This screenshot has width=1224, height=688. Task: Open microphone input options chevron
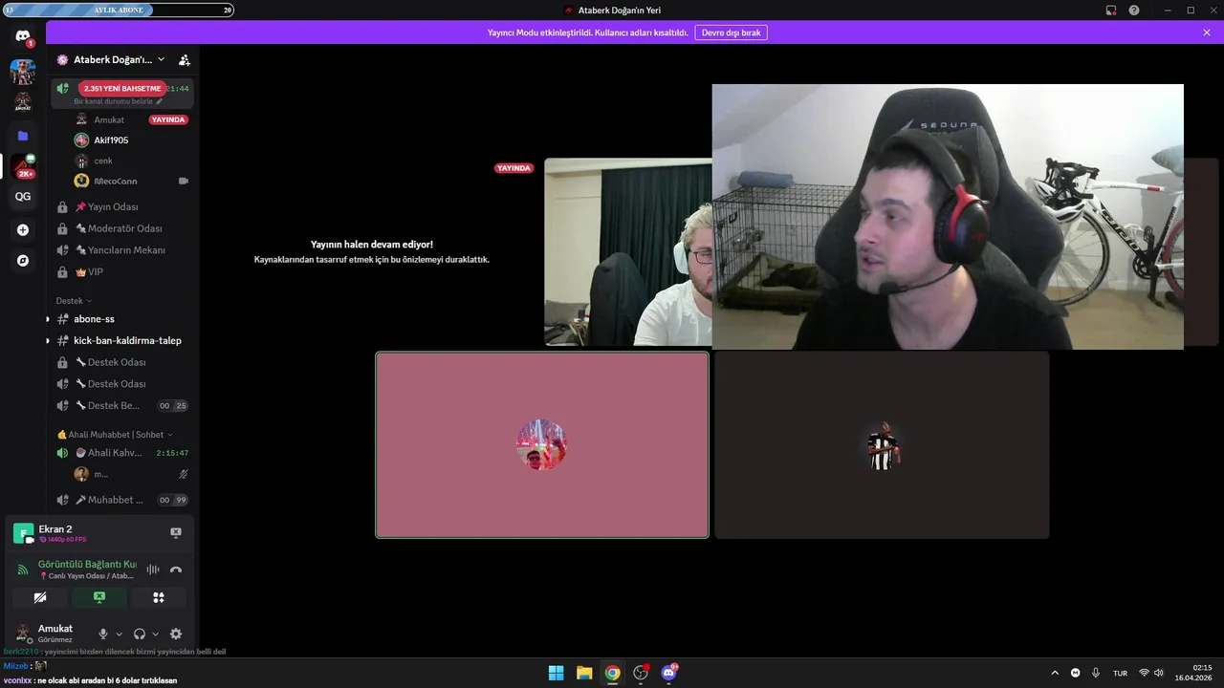119,634
